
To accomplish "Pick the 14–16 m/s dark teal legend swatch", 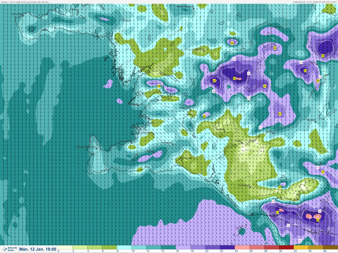I will click(168, 247).
